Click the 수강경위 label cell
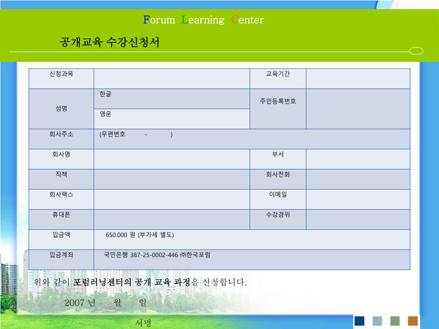This screenshot has width=439, height=329. tap(278, 220)
